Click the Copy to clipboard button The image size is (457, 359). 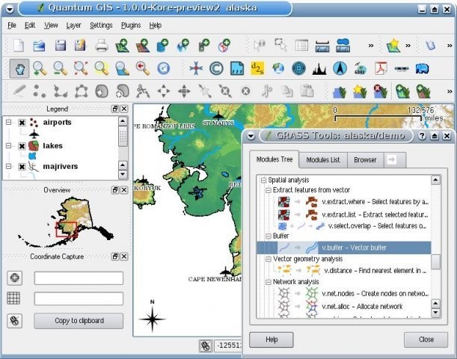[x=79, y=321]
